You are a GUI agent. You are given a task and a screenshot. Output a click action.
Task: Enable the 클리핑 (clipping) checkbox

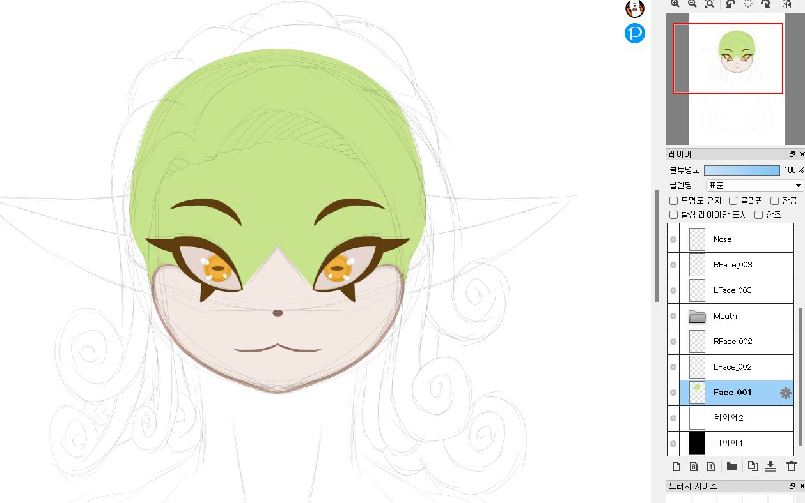pos(733,201)
